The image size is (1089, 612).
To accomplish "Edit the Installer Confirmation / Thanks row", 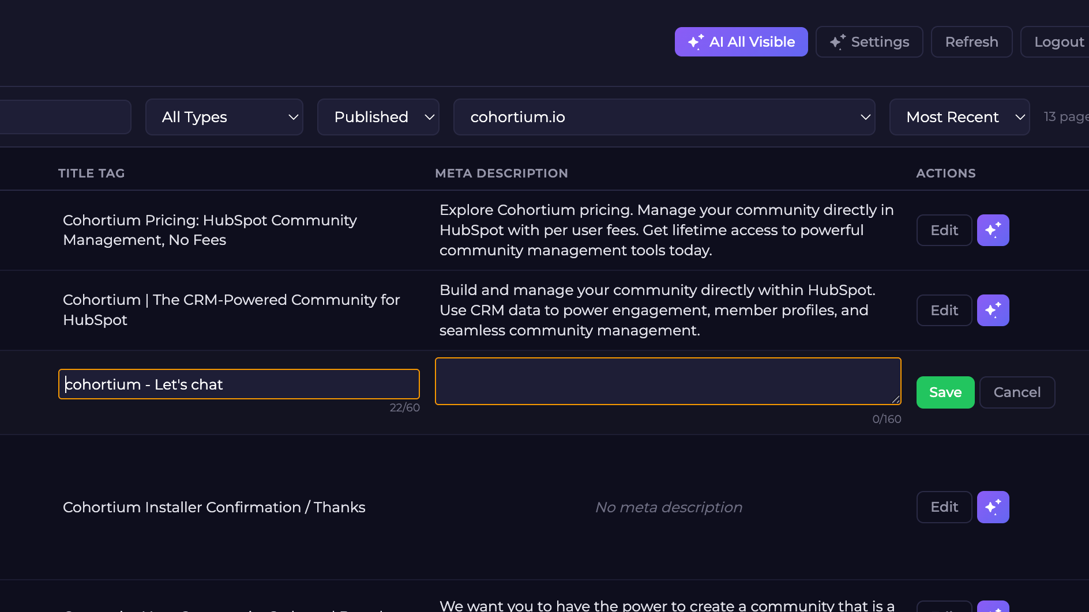I will click(944, 507).
